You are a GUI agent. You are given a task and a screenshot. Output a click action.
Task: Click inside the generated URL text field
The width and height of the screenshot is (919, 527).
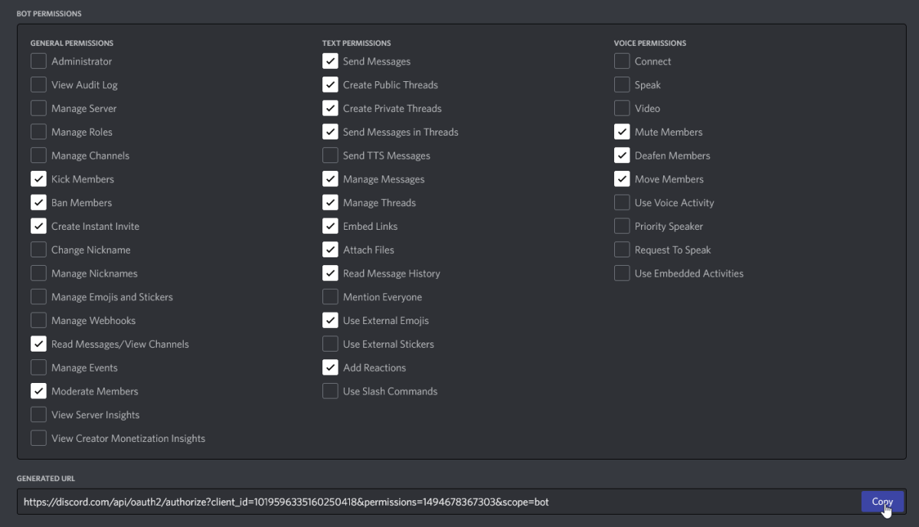[x=383, y=502]
